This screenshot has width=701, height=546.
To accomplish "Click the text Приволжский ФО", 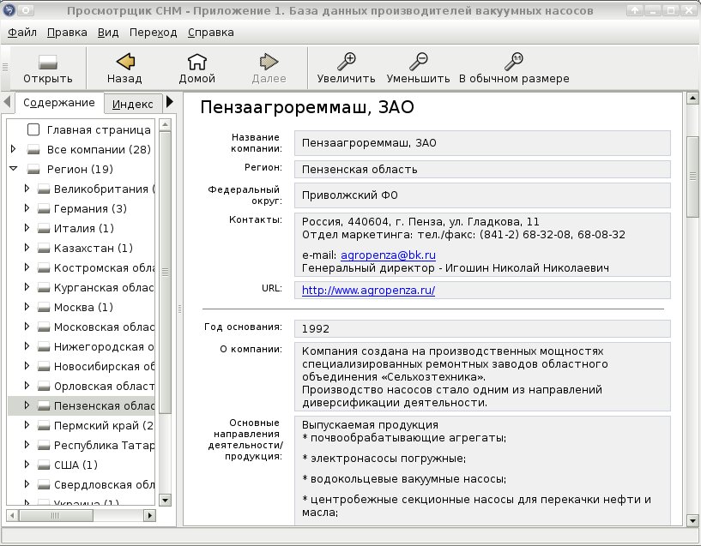I will pos(349,195).
